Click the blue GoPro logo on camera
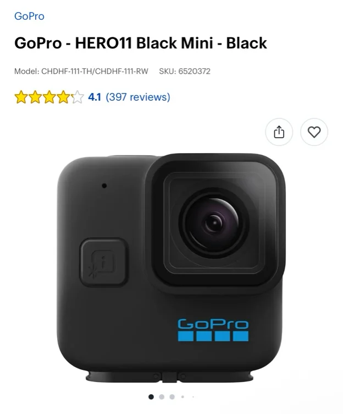 coord(213,330)
